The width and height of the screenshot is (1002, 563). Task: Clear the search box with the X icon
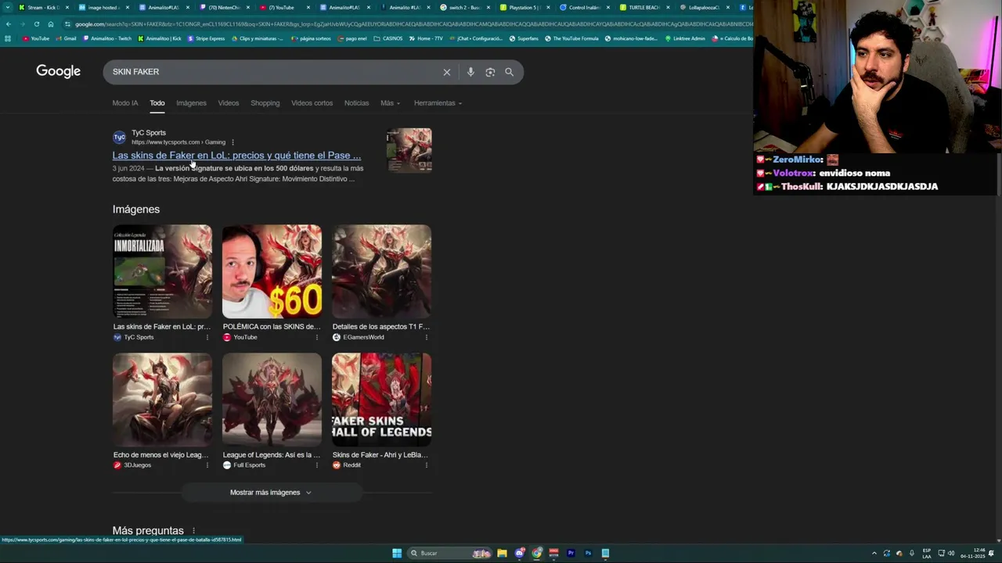pos(447,72)
